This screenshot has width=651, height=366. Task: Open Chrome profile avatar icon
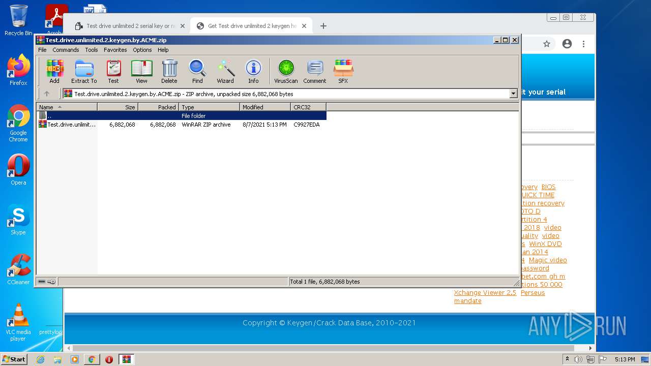[567, 44]
